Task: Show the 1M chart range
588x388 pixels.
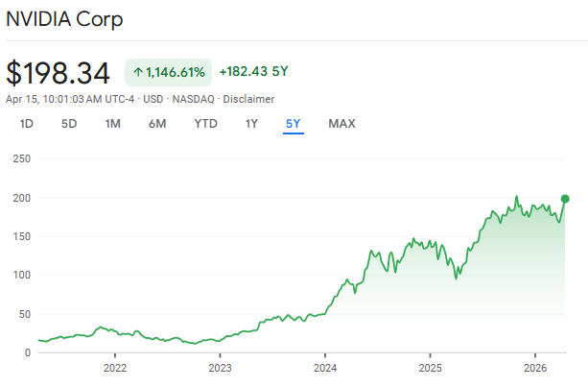Action: 112,123
